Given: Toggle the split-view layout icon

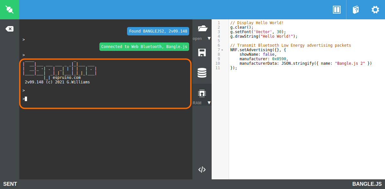Looking at the screenshot, I should 336,10.
